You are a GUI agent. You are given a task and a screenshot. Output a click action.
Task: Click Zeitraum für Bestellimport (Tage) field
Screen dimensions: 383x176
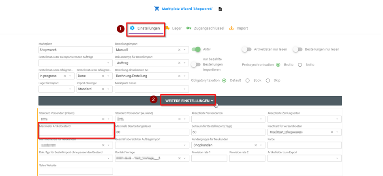click(229, 132)
